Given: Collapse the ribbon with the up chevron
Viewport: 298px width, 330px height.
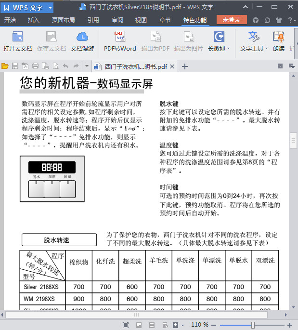Looking at the screenshot, I should pos(245,7).
